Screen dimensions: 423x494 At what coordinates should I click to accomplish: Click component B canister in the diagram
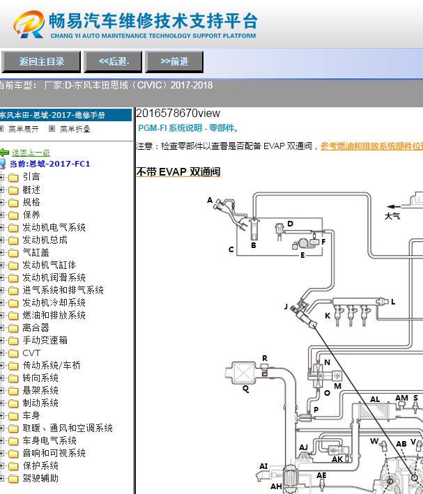[x=254, y=229]
